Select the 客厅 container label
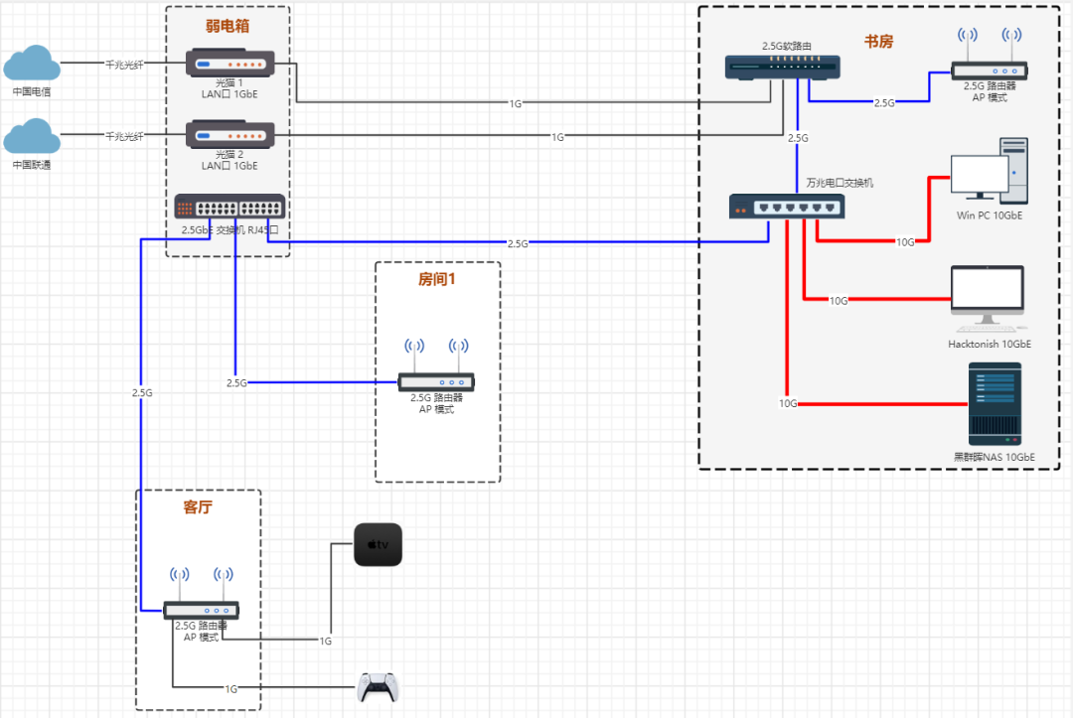This screenshot has width=1073, height=718. click(198, 506)
